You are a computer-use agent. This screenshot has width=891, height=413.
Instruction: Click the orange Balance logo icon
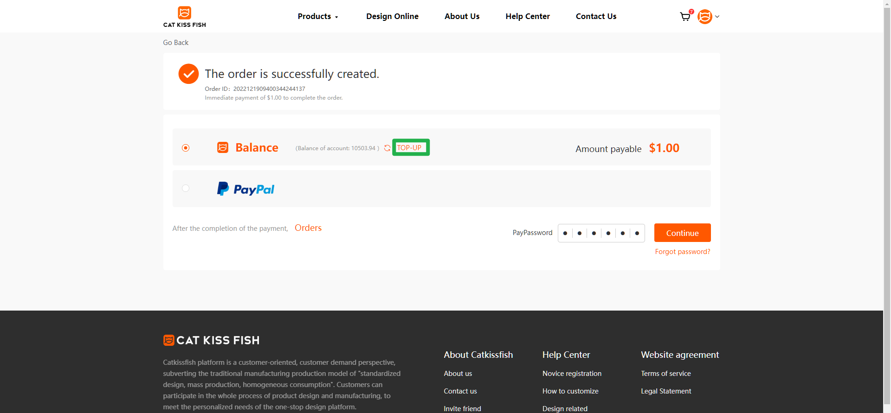[x=223, y=147]
